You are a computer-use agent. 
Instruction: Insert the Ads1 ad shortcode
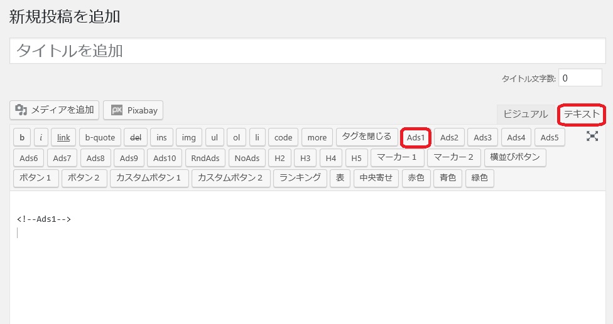(x=416, y=138)
